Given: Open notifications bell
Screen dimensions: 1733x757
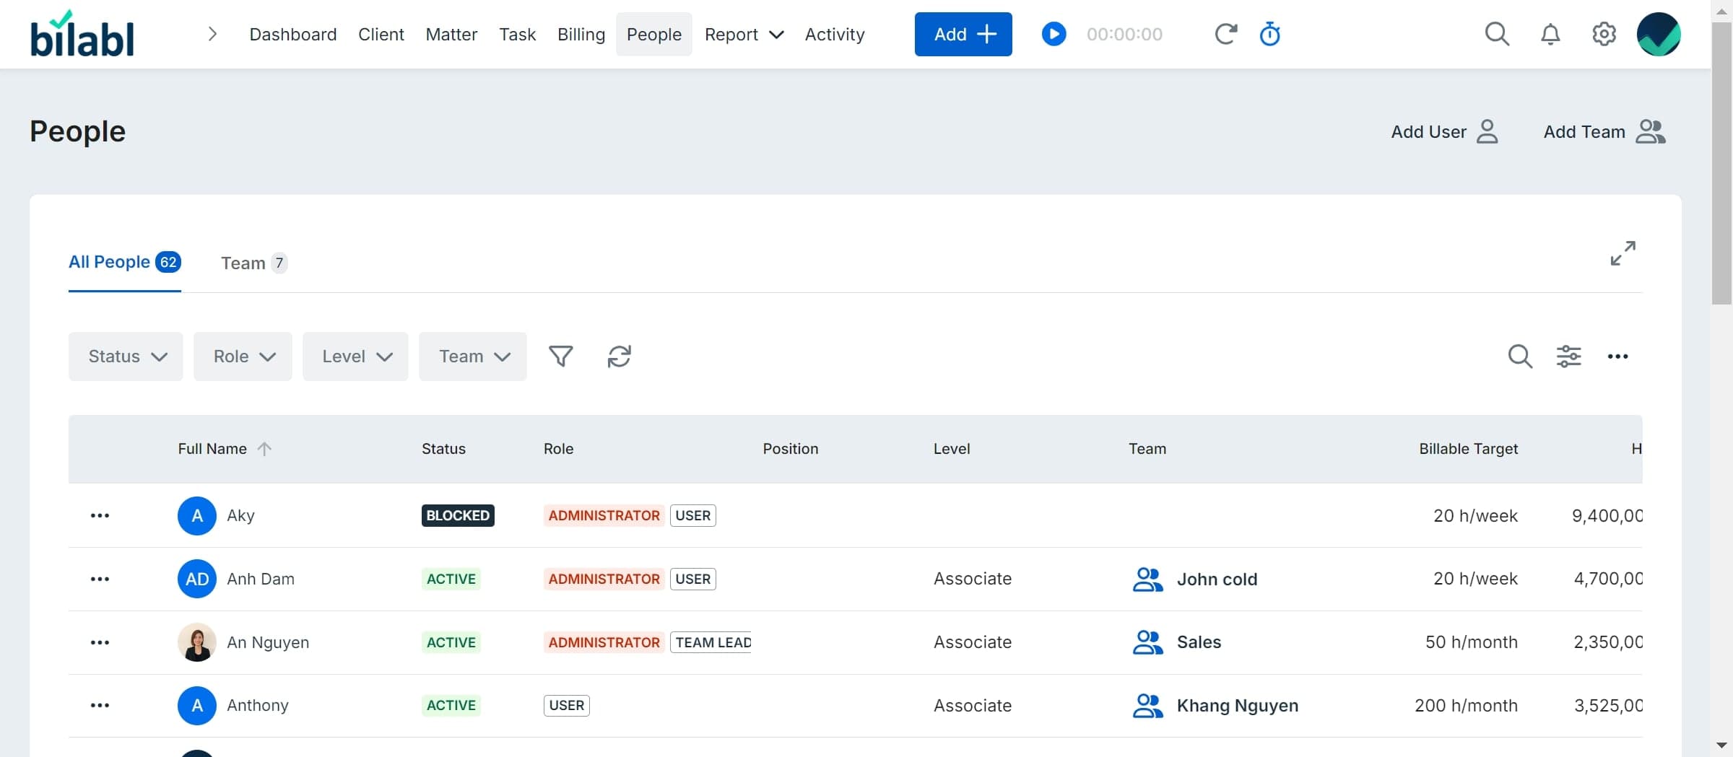Looking at the screenshot, I should (1550, 34).
